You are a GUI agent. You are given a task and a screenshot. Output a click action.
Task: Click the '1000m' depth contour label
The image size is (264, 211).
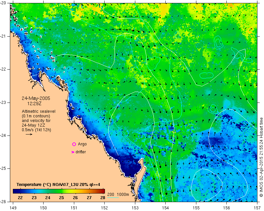[123, 195]
